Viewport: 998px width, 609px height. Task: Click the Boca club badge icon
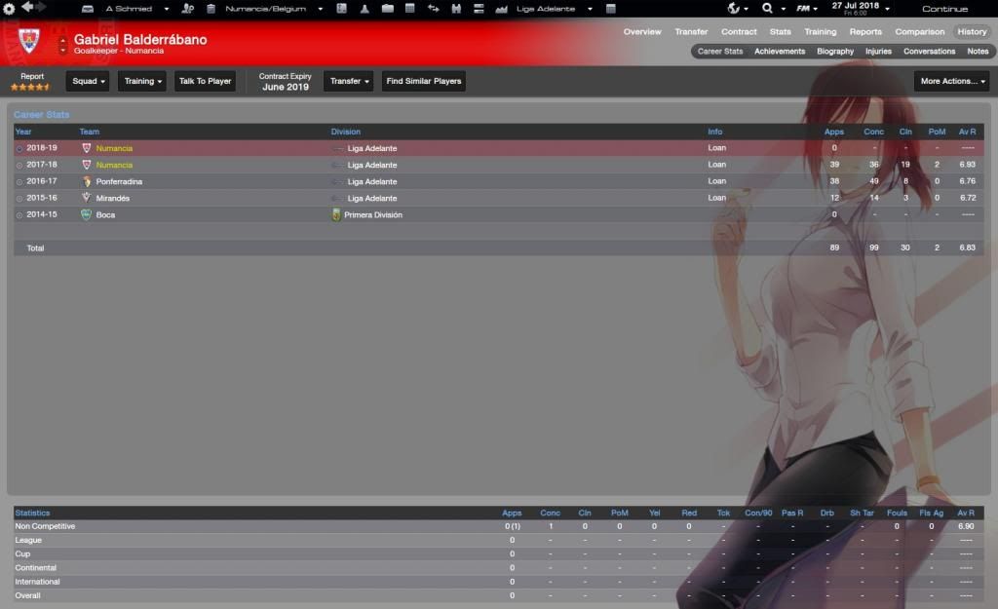coord(86,214)
